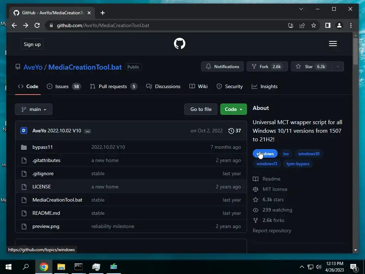Go forward with the browser arrow
Screen dimensions: 365x274
[26, 25]
